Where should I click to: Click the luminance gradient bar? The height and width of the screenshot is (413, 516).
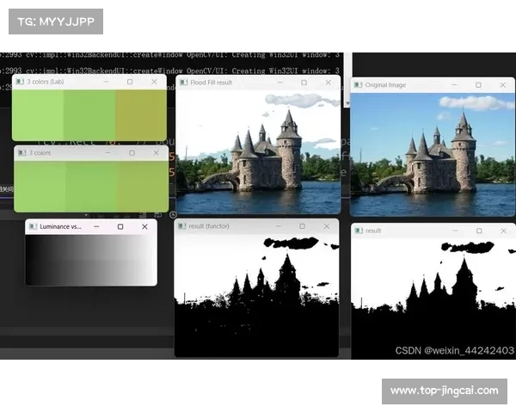pyautogui.click(x=90, y=259)
